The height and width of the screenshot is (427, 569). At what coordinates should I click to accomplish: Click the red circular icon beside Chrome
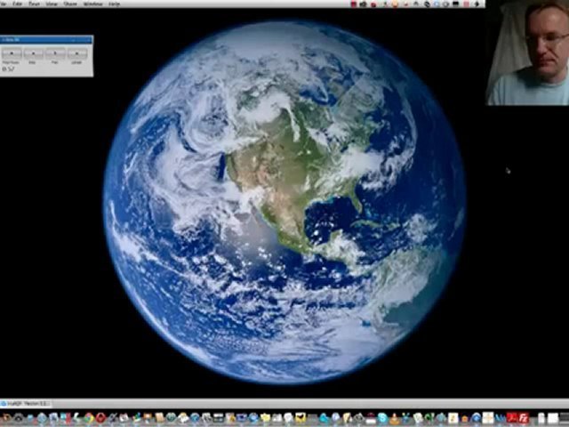[100, 417]
